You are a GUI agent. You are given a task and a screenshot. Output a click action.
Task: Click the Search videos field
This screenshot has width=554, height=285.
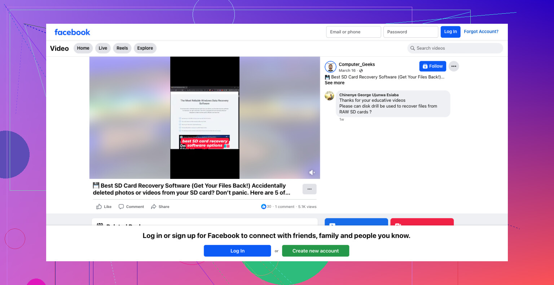(455, 48)
